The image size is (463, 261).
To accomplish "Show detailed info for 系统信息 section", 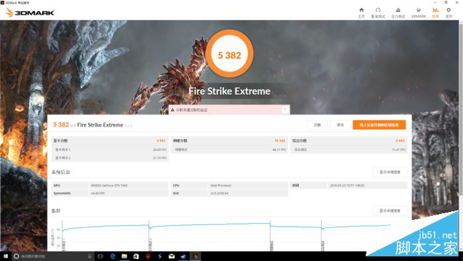I will click(390, 172).
